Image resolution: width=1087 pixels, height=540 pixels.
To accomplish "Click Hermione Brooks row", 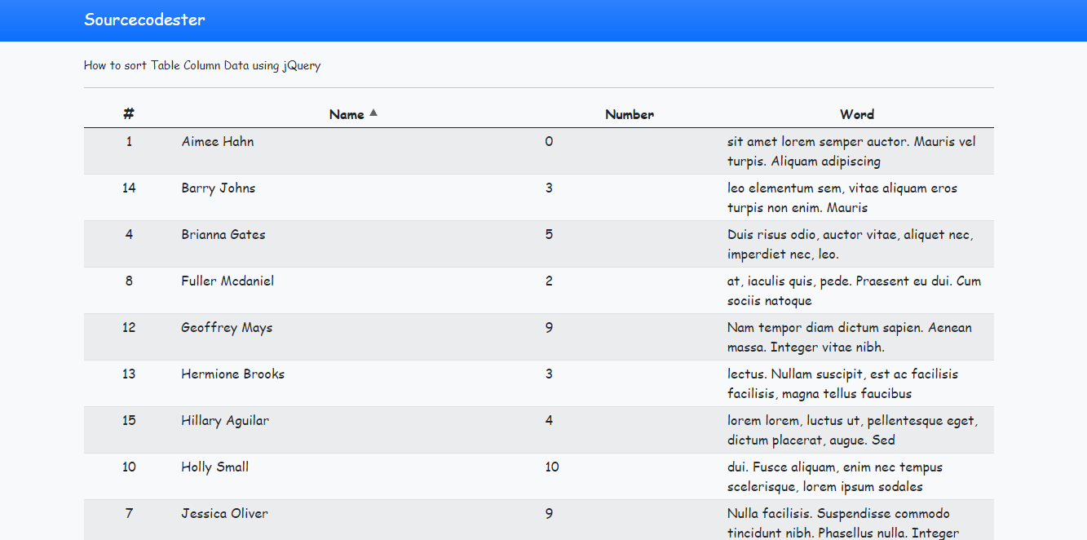I will coord(232,374).
